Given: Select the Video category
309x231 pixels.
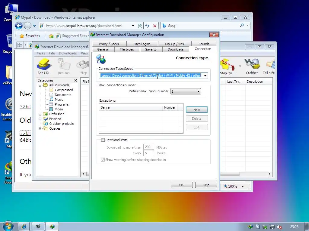Looking at the screenshot, I should pyautogui.click(x=59, y=109).
